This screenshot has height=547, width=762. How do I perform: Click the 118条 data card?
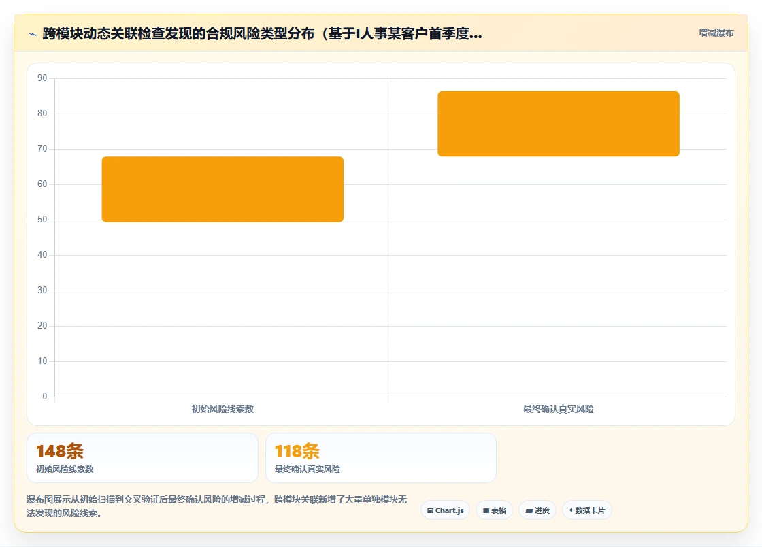tap(381, 458)
